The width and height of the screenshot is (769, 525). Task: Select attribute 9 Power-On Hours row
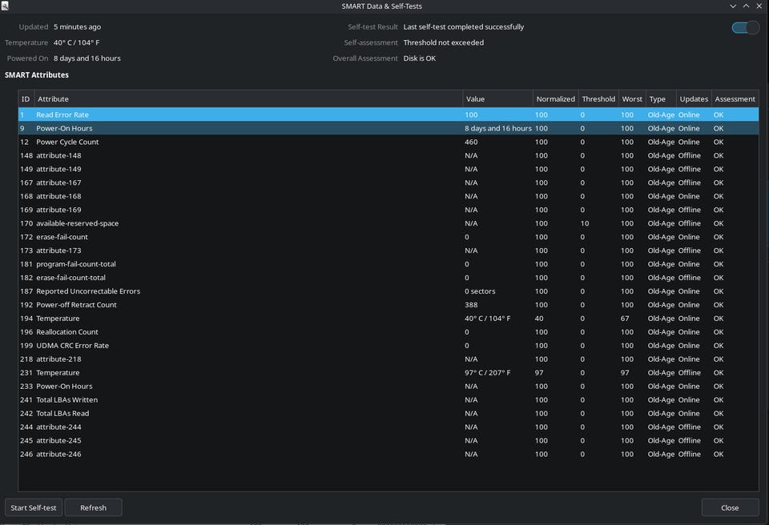click(389, 128)
